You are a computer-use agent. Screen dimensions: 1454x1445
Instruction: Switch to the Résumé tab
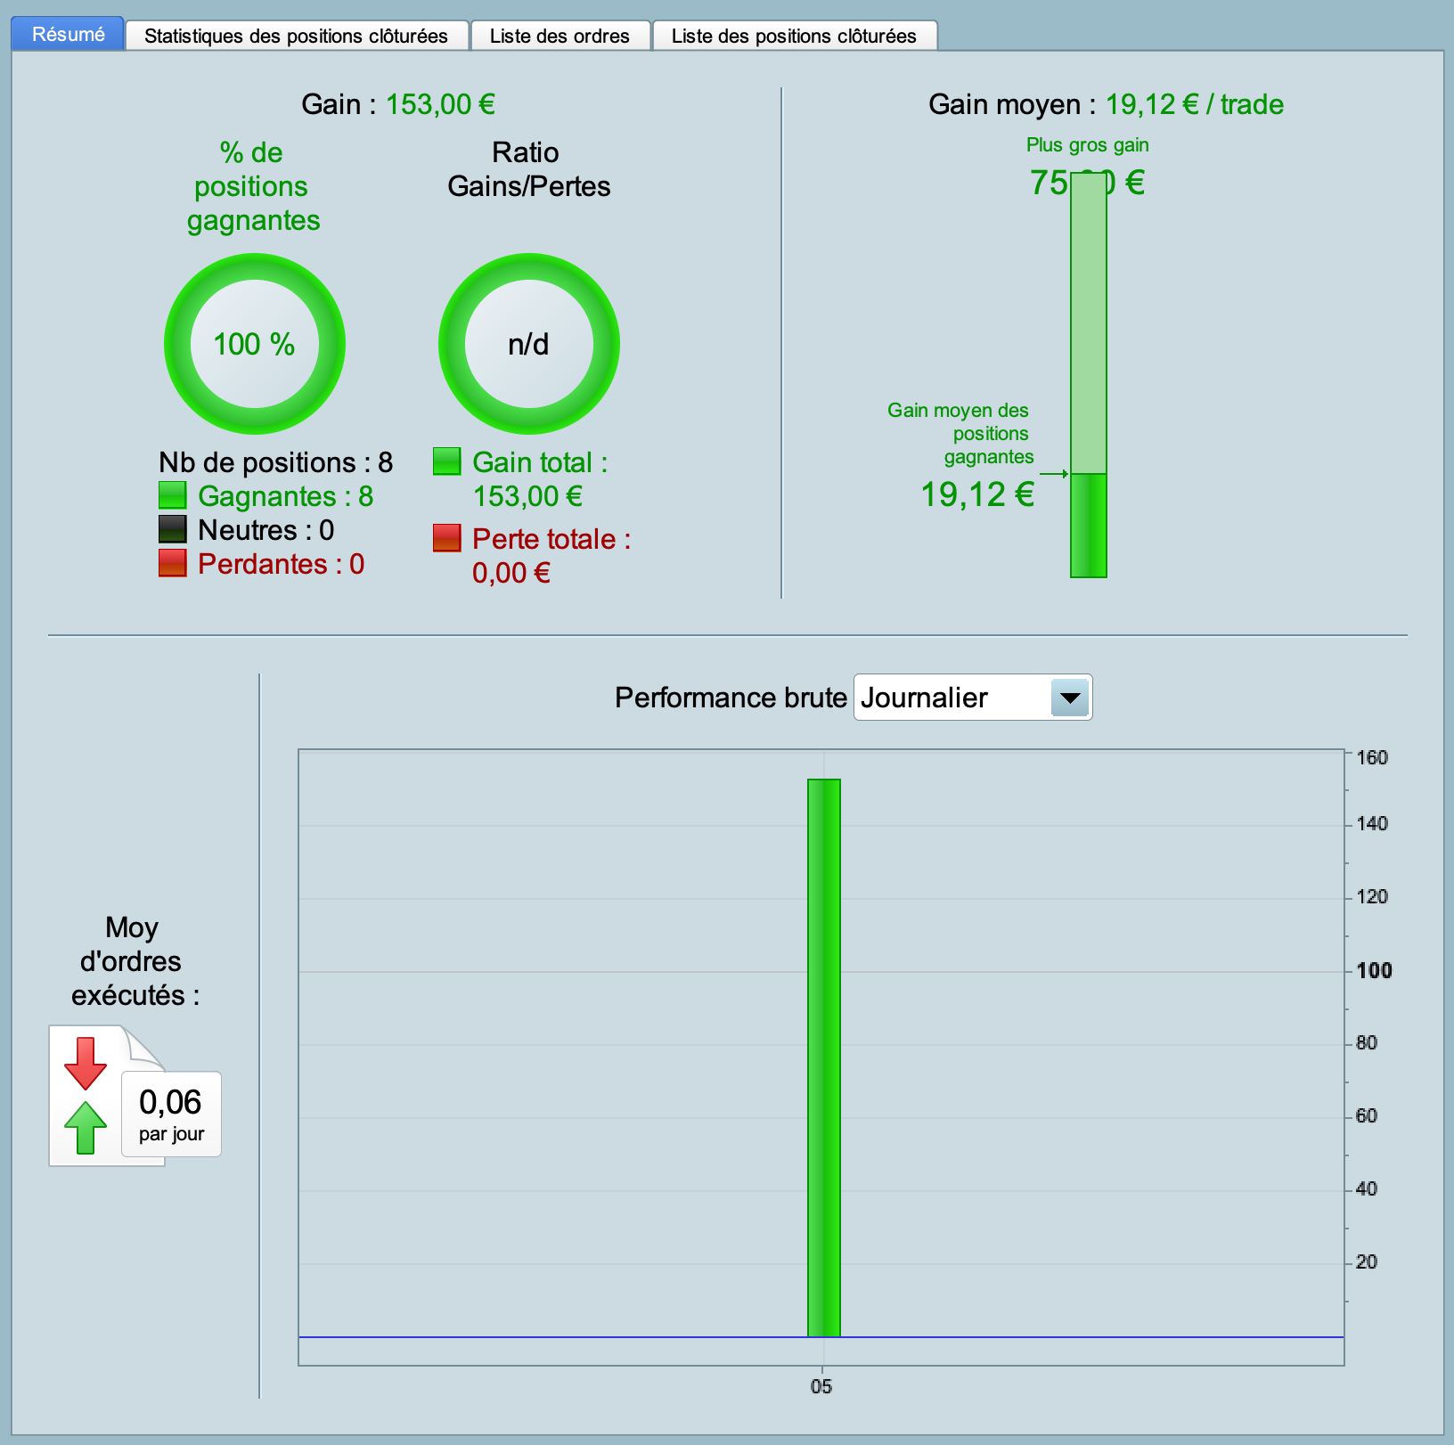68,34
